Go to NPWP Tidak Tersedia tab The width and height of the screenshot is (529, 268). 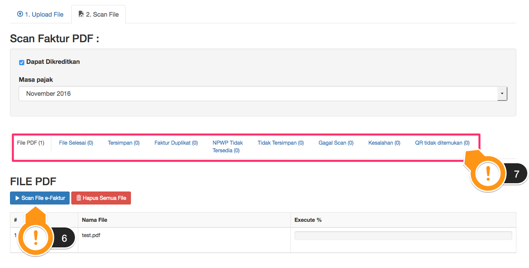(x=228, y=147)
